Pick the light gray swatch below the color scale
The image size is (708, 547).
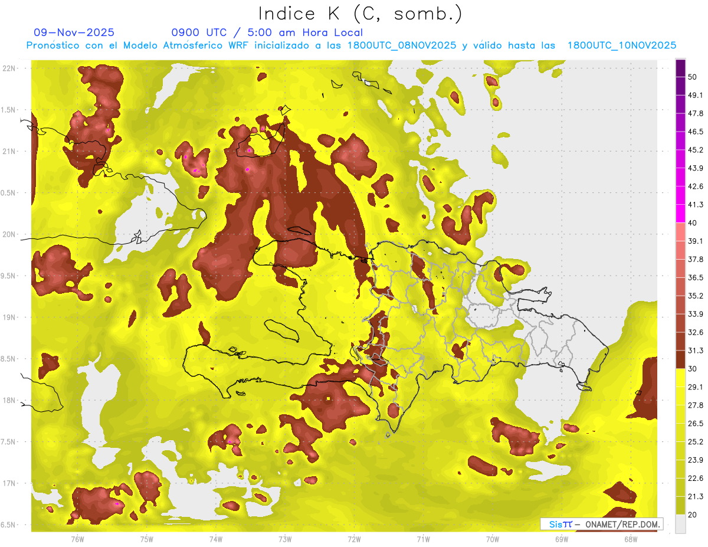pos(681,524)
